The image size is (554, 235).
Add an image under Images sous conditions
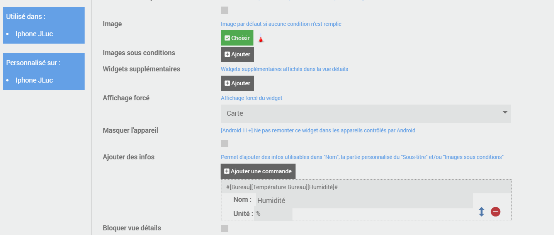[x=238, y=54]
